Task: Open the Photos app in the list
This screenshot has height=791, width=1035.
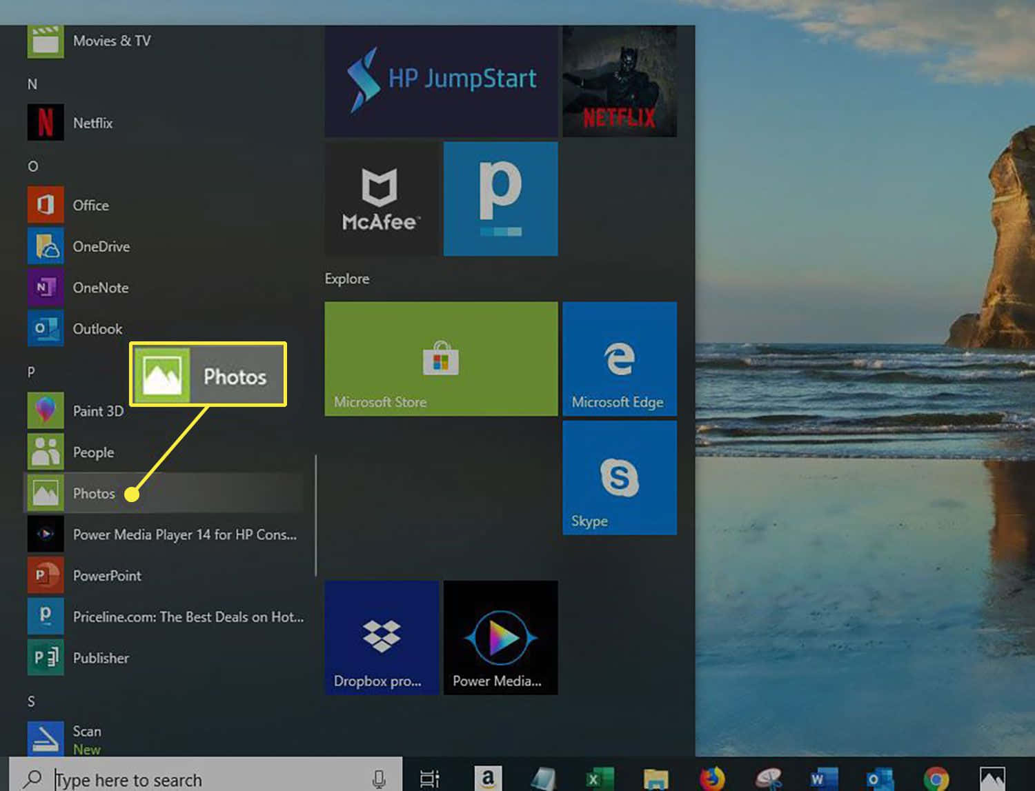Action: pyautogui.click(x=164, y=493)
